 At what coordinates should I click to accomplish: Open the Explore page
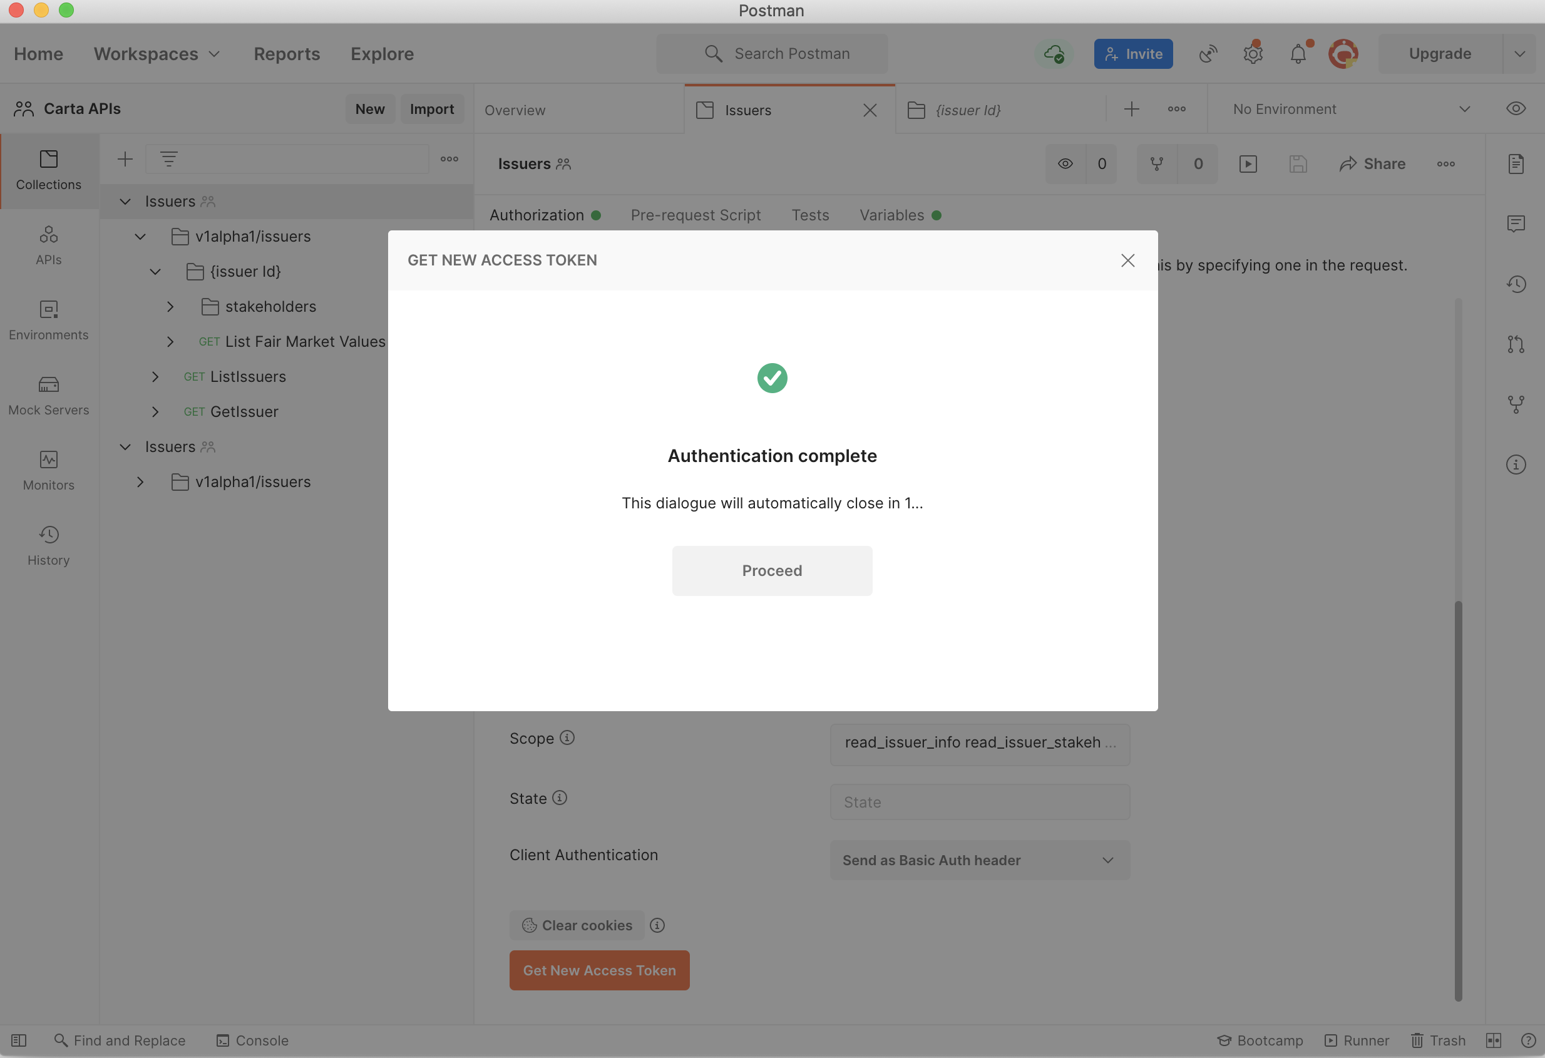tap(382, 54)
